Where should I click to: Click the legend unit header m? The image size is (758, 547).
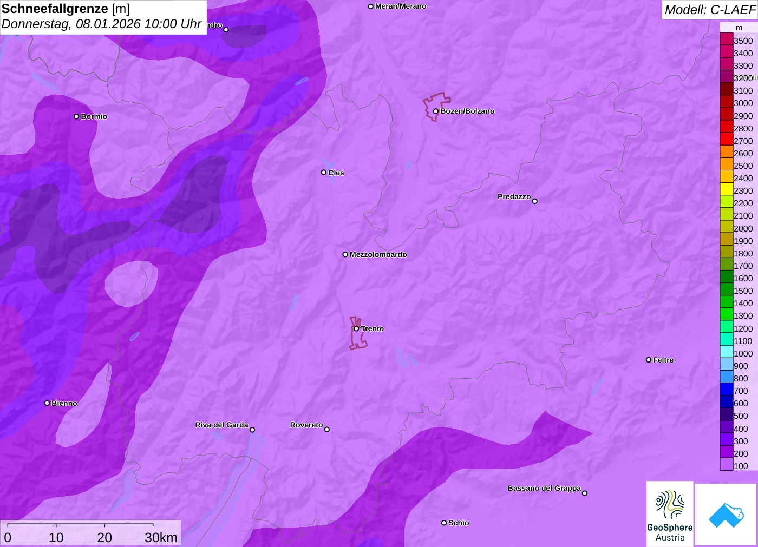[739, 28]
